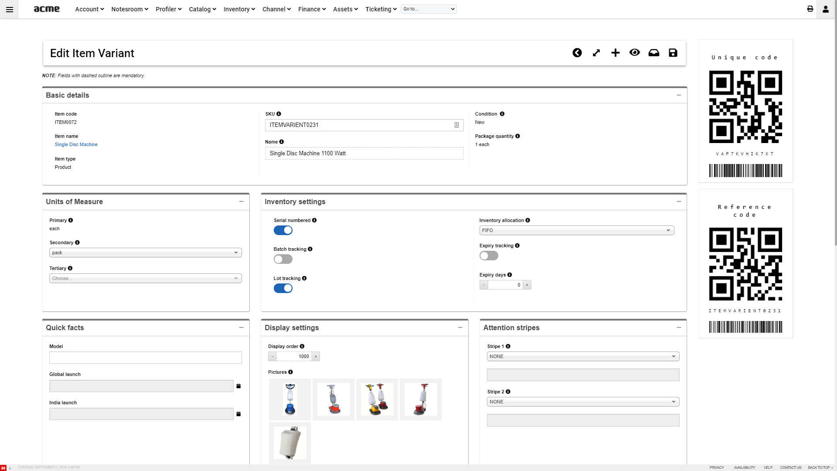
Task: Open India launch calendar picker
Action: 238,414
